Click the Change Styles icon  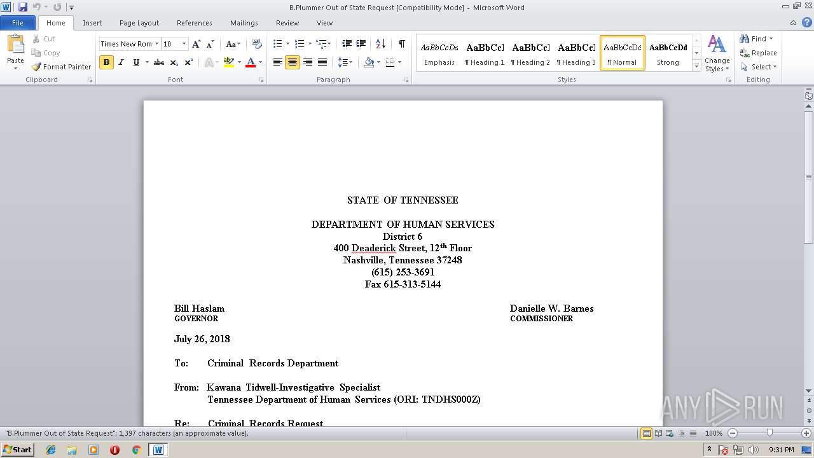717,53
